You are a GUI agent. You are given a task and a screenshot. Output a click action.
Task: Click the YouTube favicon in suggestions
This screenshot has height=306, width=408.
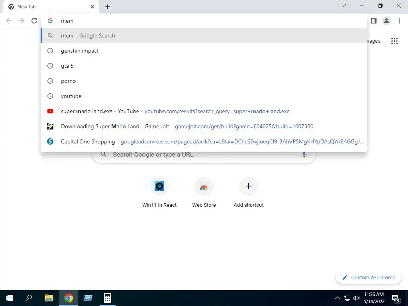(x=50, y=111)
